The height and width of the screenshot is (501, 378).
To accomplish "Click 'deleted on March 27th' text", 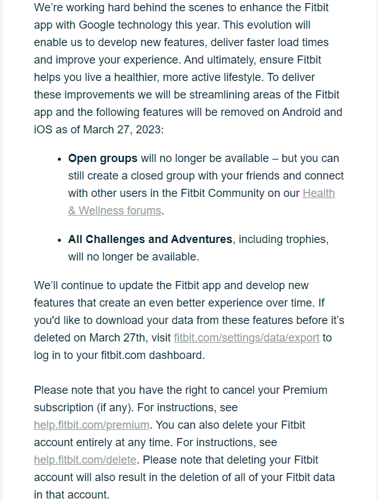I will [x=90, y=338].
